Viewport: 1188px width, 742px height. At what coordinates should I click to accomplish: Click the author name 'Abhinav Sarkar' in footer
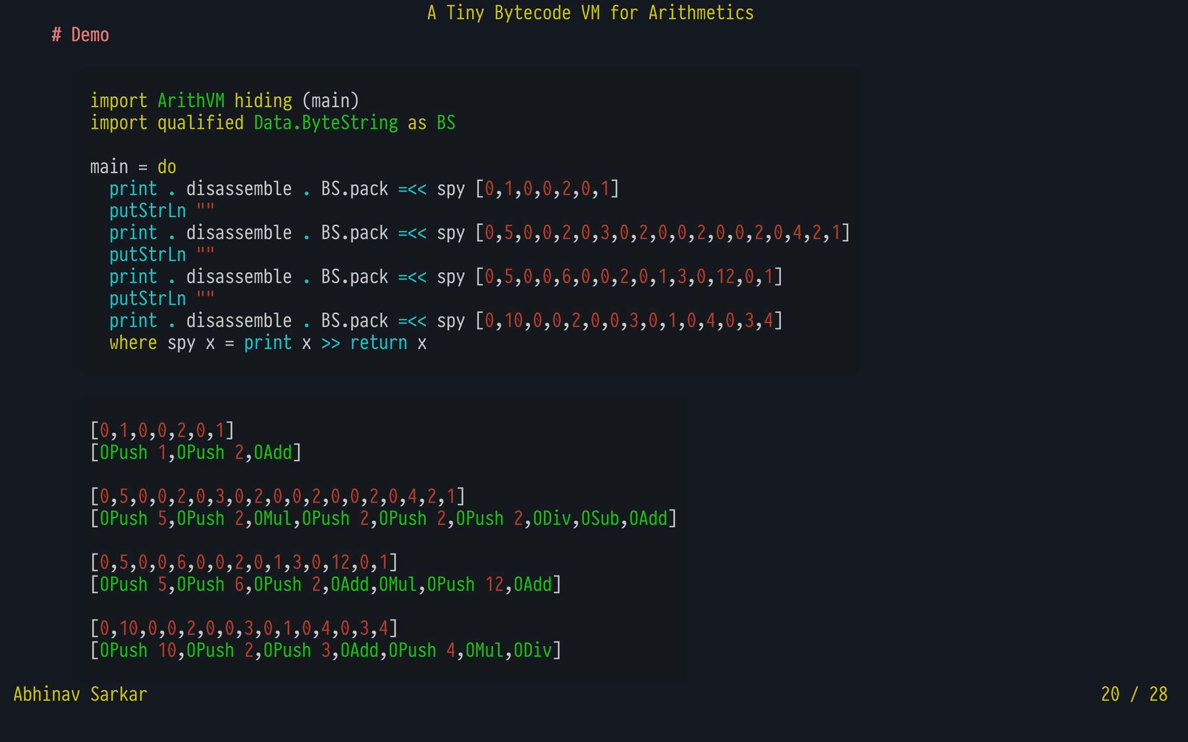pyautogui.click(x=80, y=694)
